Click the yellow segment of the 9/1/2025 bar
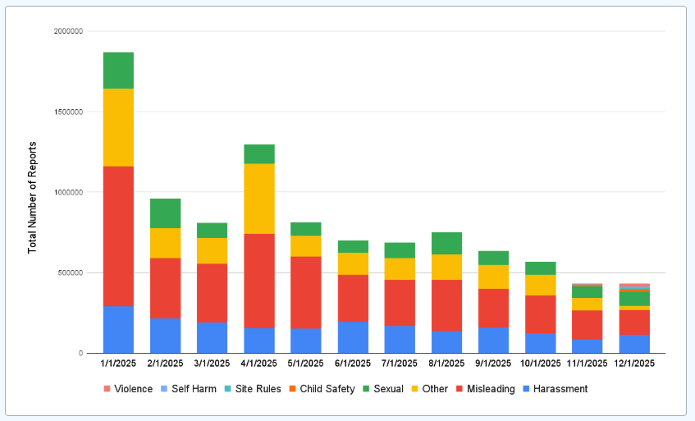Viewport: 695px width, 421px height. tap(493, 277)
